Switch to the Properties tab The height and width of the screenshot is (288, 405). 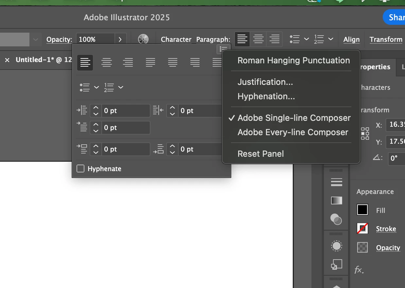click(x=375, y=67)
